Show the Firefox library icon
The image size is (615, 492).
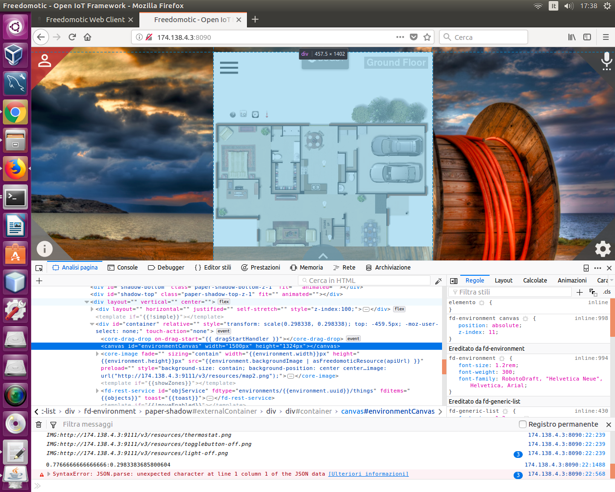click(572, 37)
